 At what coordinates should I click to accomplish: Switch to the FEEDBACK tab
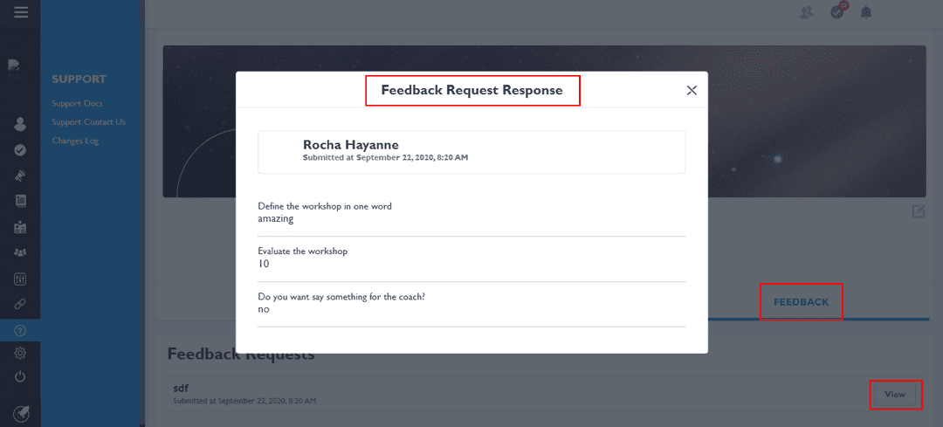pyautogui.click(x=801, y=302)
